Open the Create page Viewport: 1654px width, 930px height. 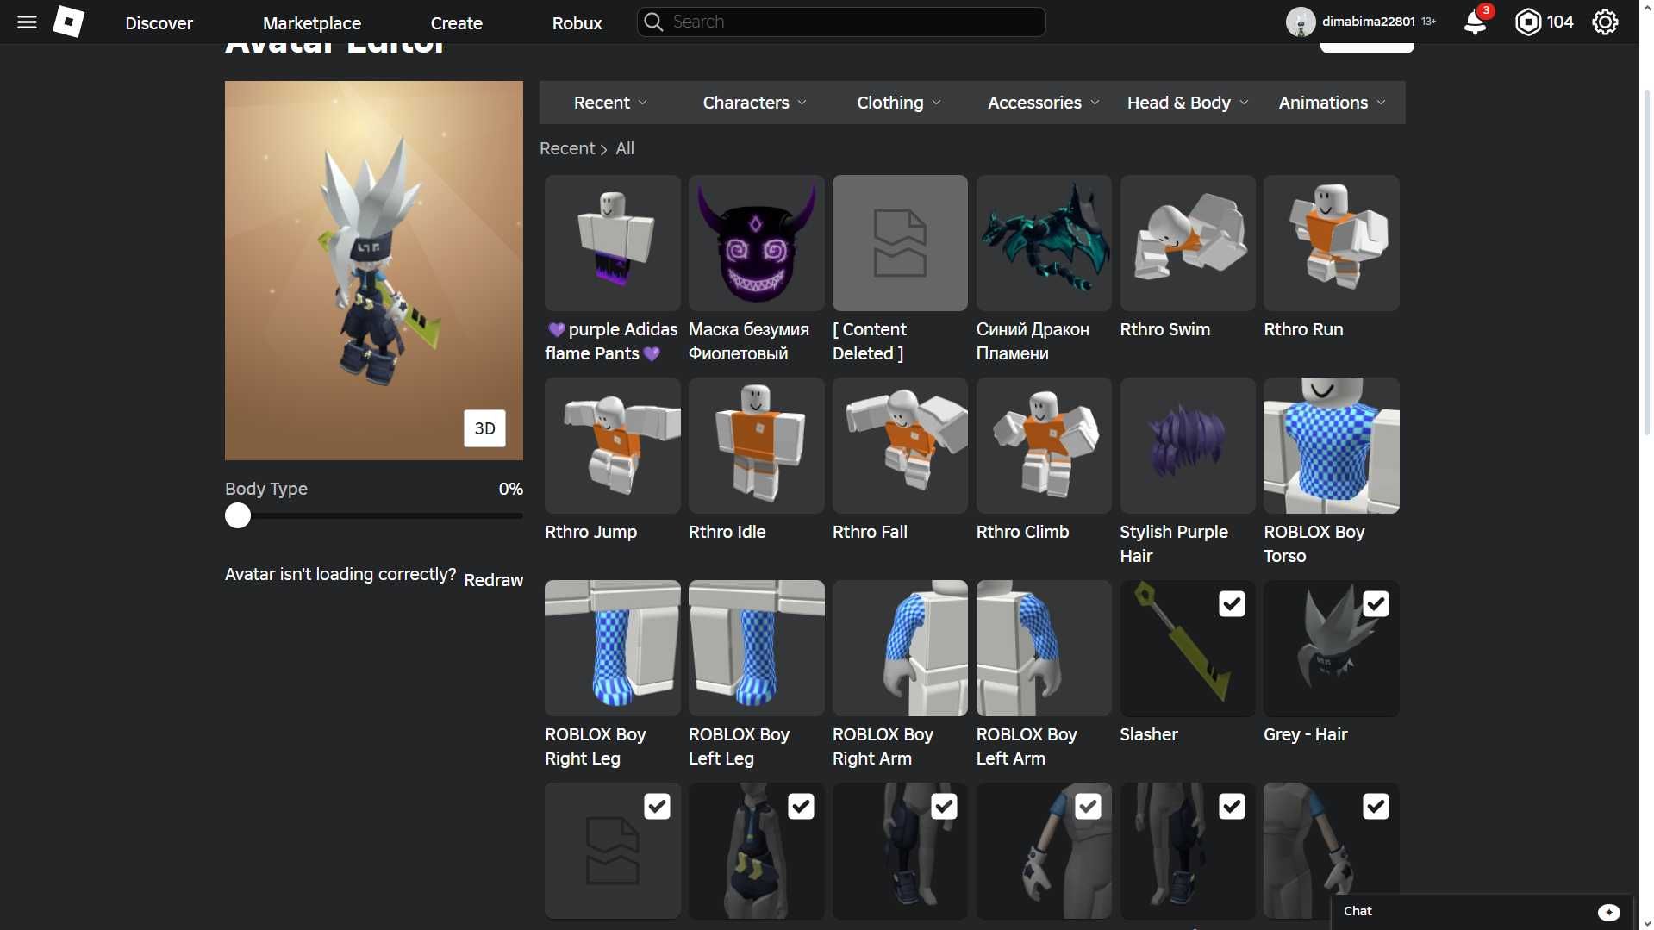point(456,23)
